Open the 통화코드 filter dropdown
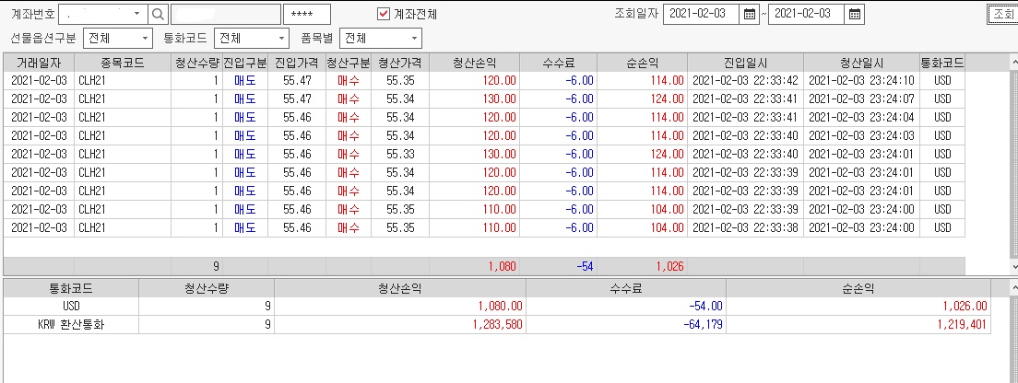Image resolution: width=1018 pixels, height=383 pixels. 281,39
